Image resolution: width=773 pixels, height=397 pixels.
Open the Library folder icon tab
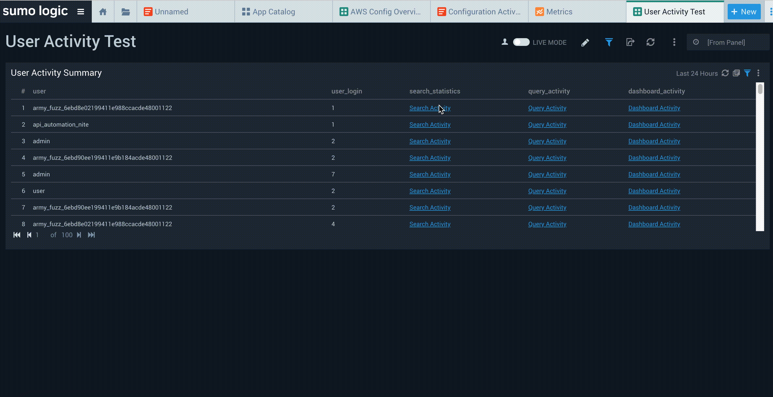(126, 12)
